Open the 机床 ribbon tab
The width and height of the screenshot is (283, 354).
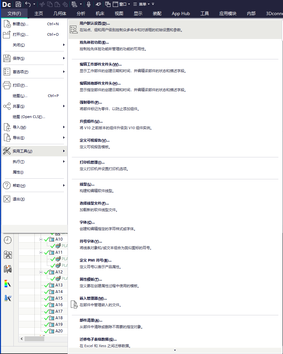pos(100,13)
